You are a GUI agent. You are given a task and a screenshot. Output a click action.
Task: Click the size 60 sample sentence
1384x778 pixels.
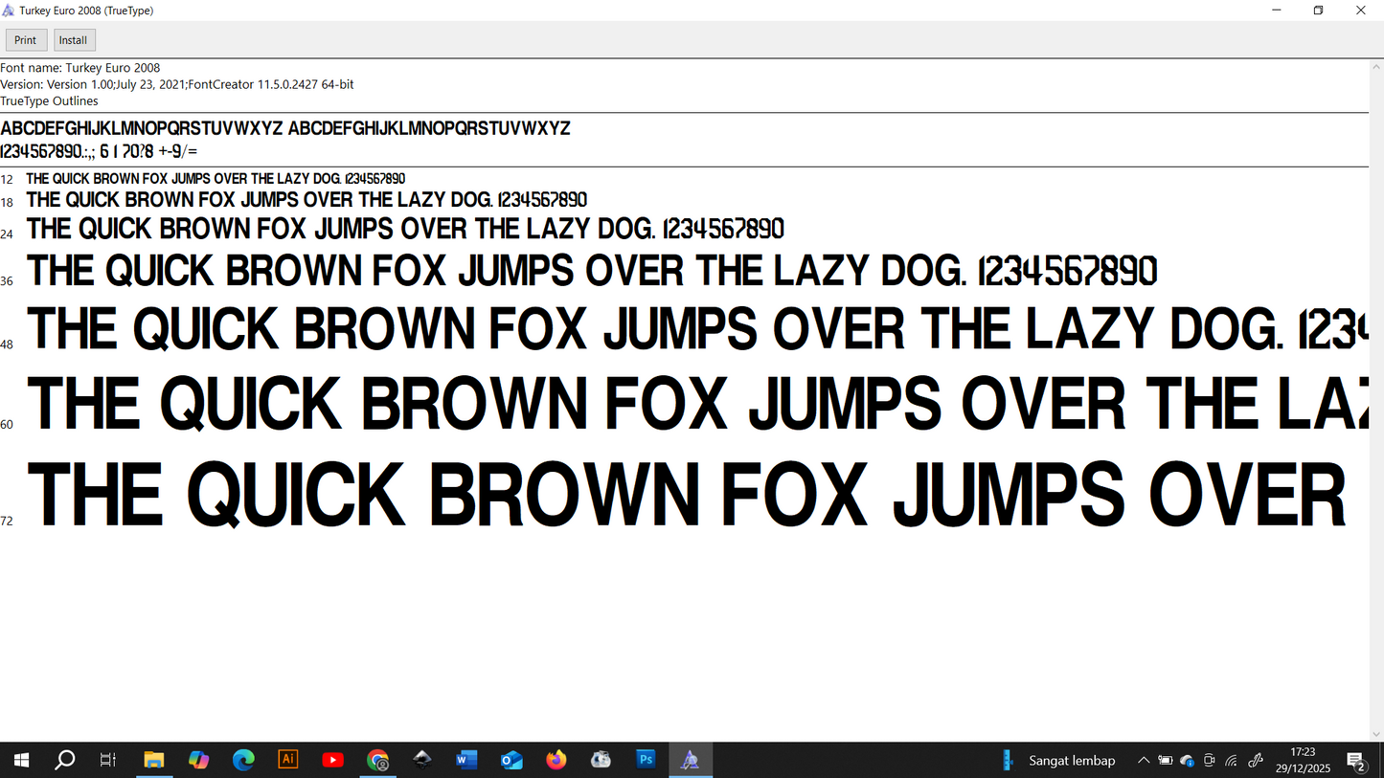click(697, 402)
